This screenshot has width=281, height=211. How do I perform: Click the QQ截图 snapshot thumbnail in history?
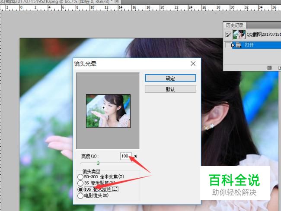(x=239, y=35)
